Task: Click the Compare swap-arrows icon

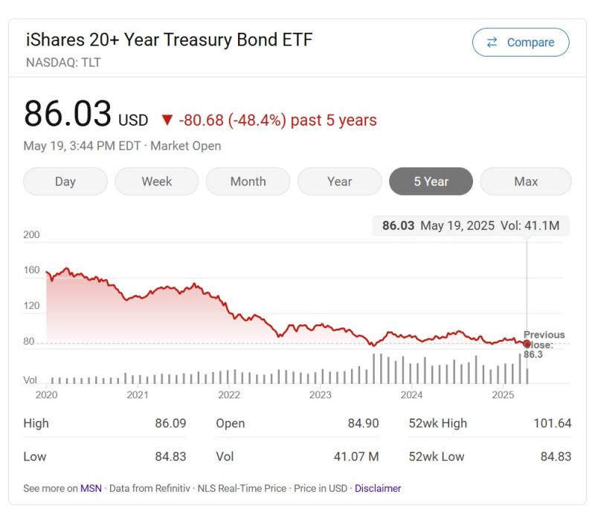Action: coord(492,42)
